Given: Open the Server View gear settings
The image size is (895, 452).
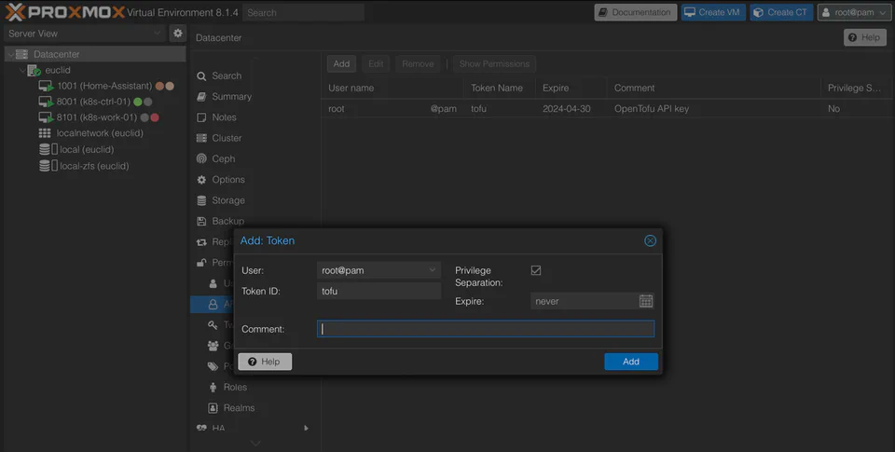Looking at the screenshot, I should point(178,34).
